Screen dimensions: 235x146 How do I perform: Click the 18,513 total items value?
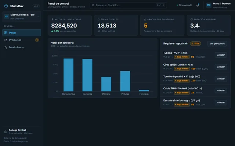(x=107, y=26)
